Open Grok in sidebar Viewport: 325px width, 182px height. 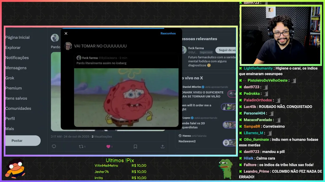[x=10, y=78]
